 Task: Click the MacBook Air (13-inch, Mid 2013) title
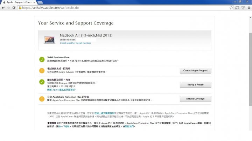86,35
